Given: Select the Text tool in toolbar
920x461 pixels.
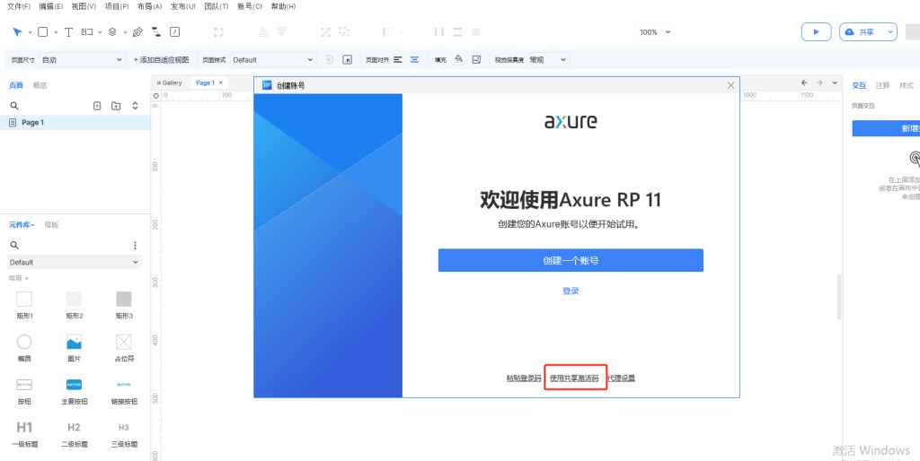Looking at the screenshot, I should [68, 31].
